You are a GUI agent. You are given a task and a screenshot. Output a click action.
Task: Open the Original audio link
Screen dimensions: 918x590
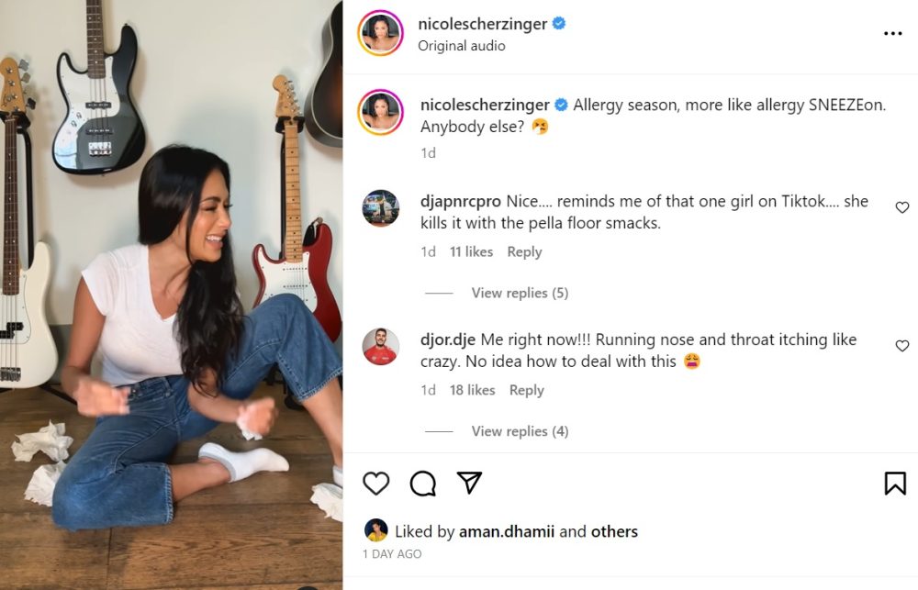coord(462,45)
